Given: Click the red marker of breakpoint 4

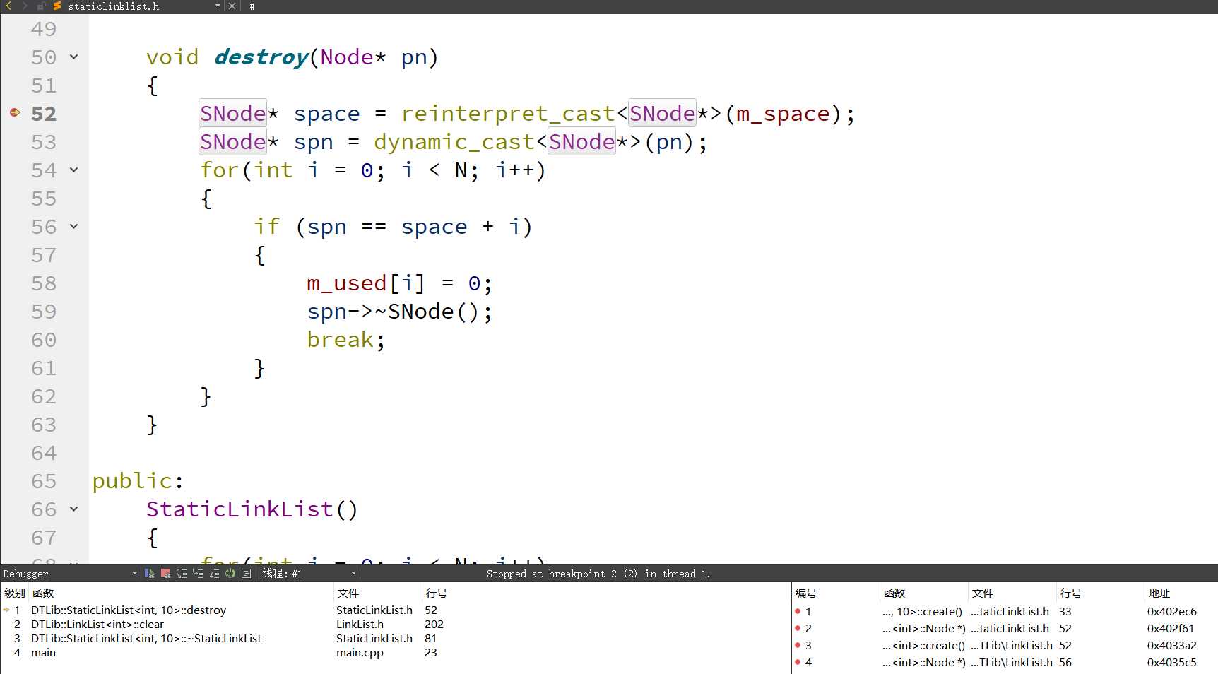Looking at the screenshot, I should click(798, 663).
